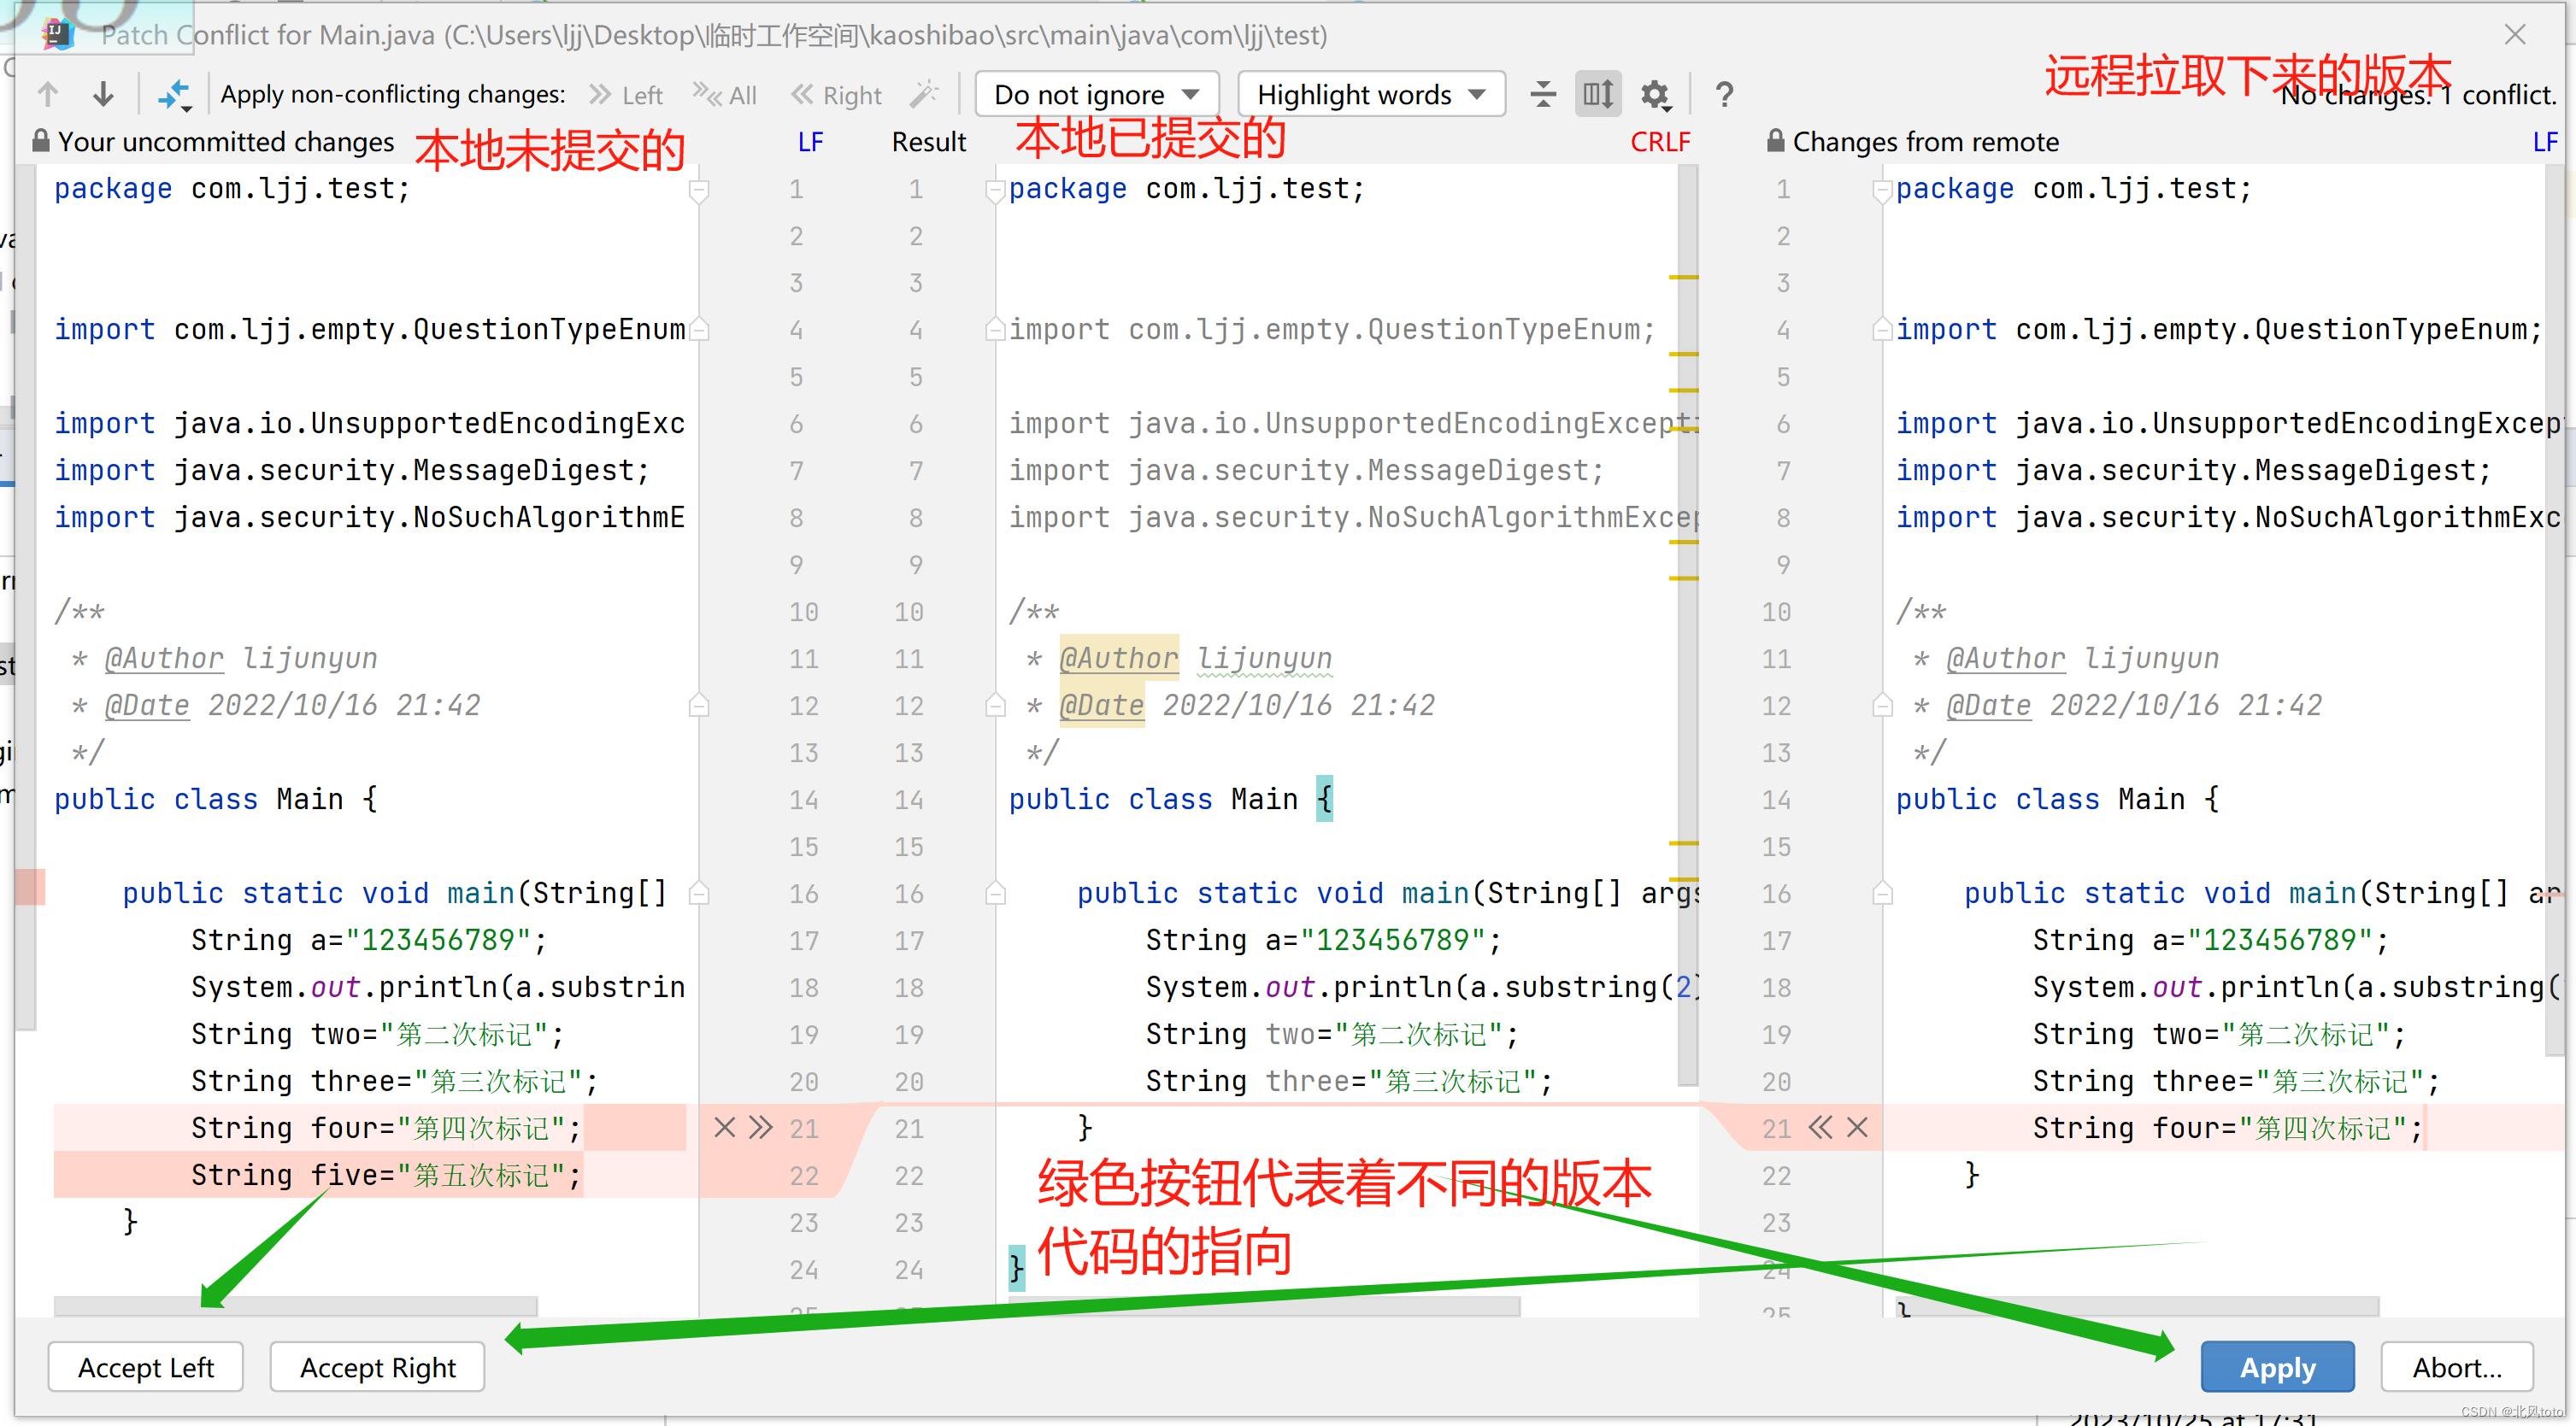Toggle synchronize scrolling button
2576x1426 pixels.
[1598, 95]
